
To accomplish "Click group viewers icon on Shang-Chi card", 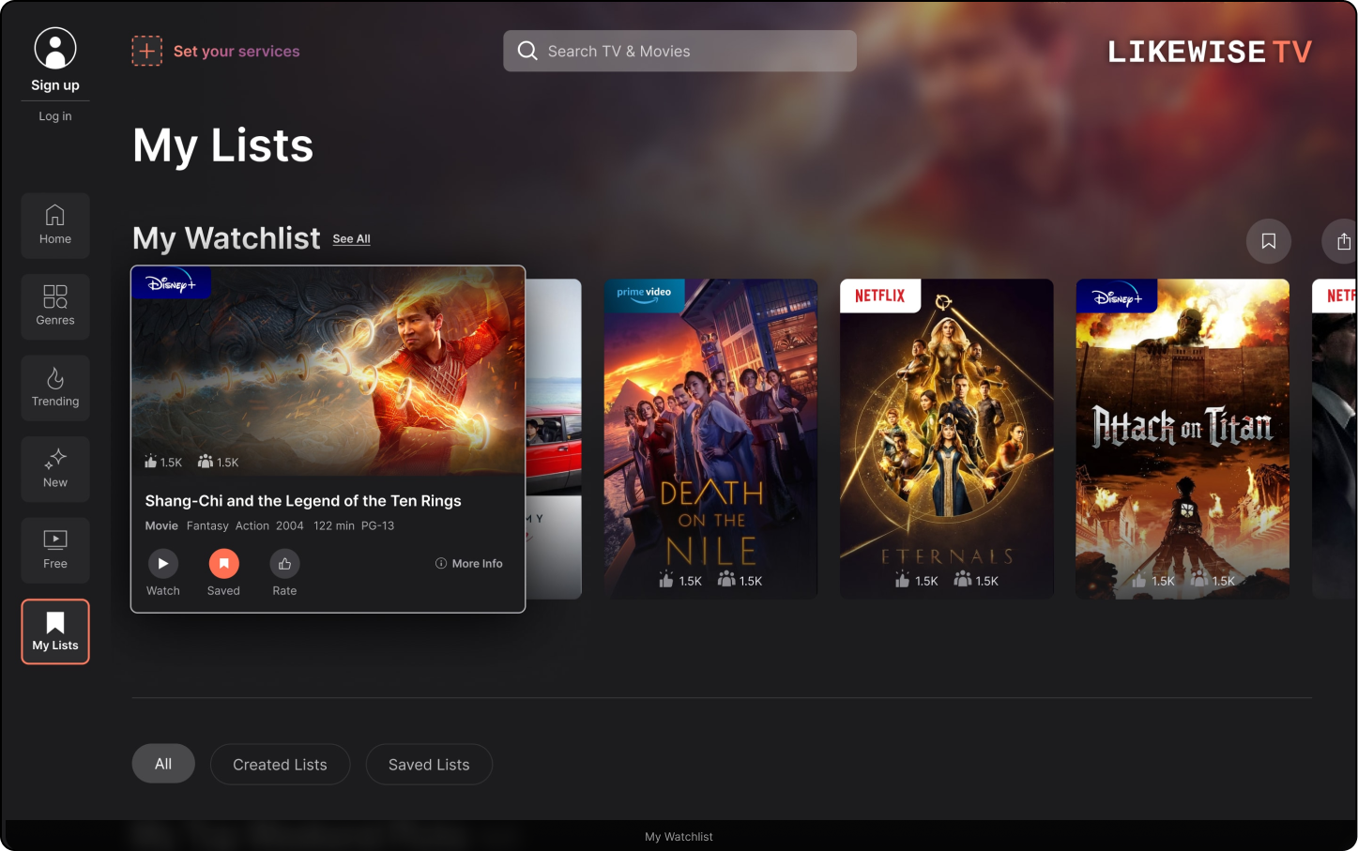I will click(206, 462).
